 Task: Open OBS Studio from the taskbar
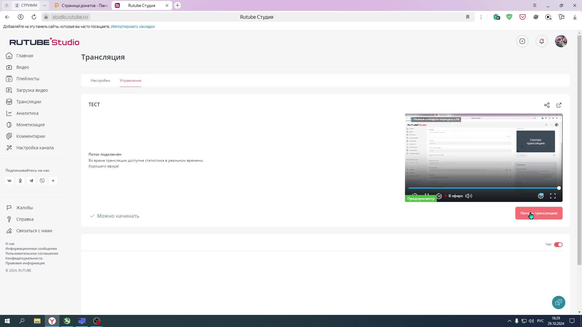[x=97, y=321]
